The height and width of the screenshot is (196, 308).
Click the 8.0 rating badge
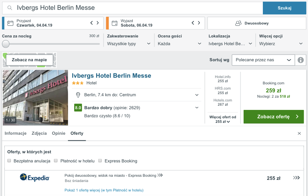pyautogui.click(x=78, y=107)
